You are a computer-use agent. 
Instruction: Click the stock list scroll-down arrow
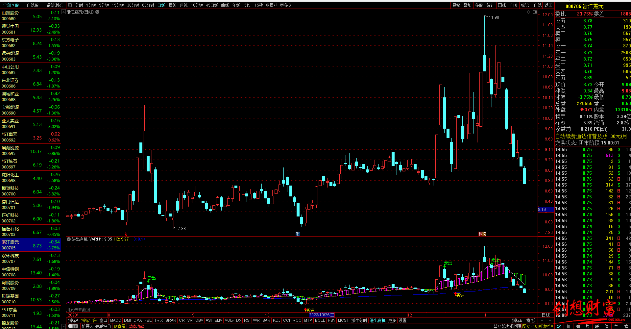pos(64,326)
